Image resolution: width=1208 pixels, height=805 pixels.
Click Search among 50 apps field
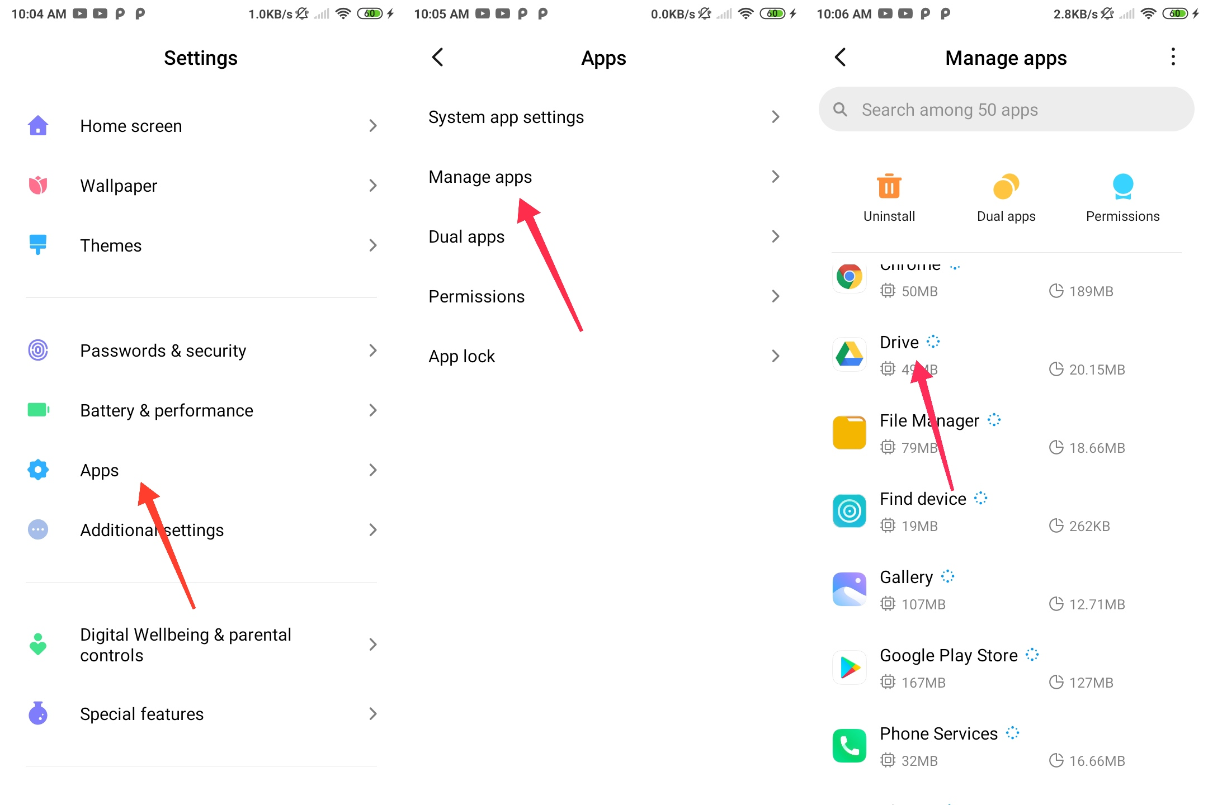[x=999, y=111]
